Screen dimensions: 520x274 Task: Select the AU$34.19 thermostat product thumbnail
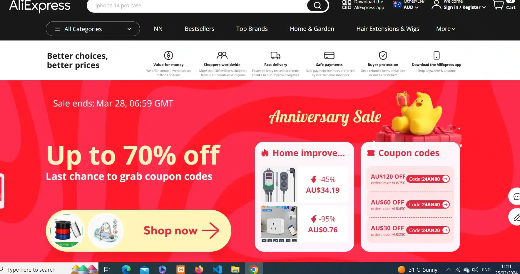coord(279,185)
